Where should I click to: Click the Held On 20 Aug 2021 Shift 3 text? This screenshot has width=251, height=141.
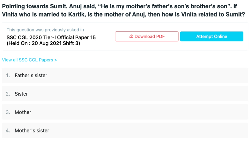[43, 43]
